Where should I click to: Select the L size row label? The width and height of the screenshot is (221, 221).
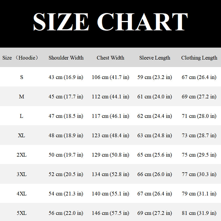point(22,116)
